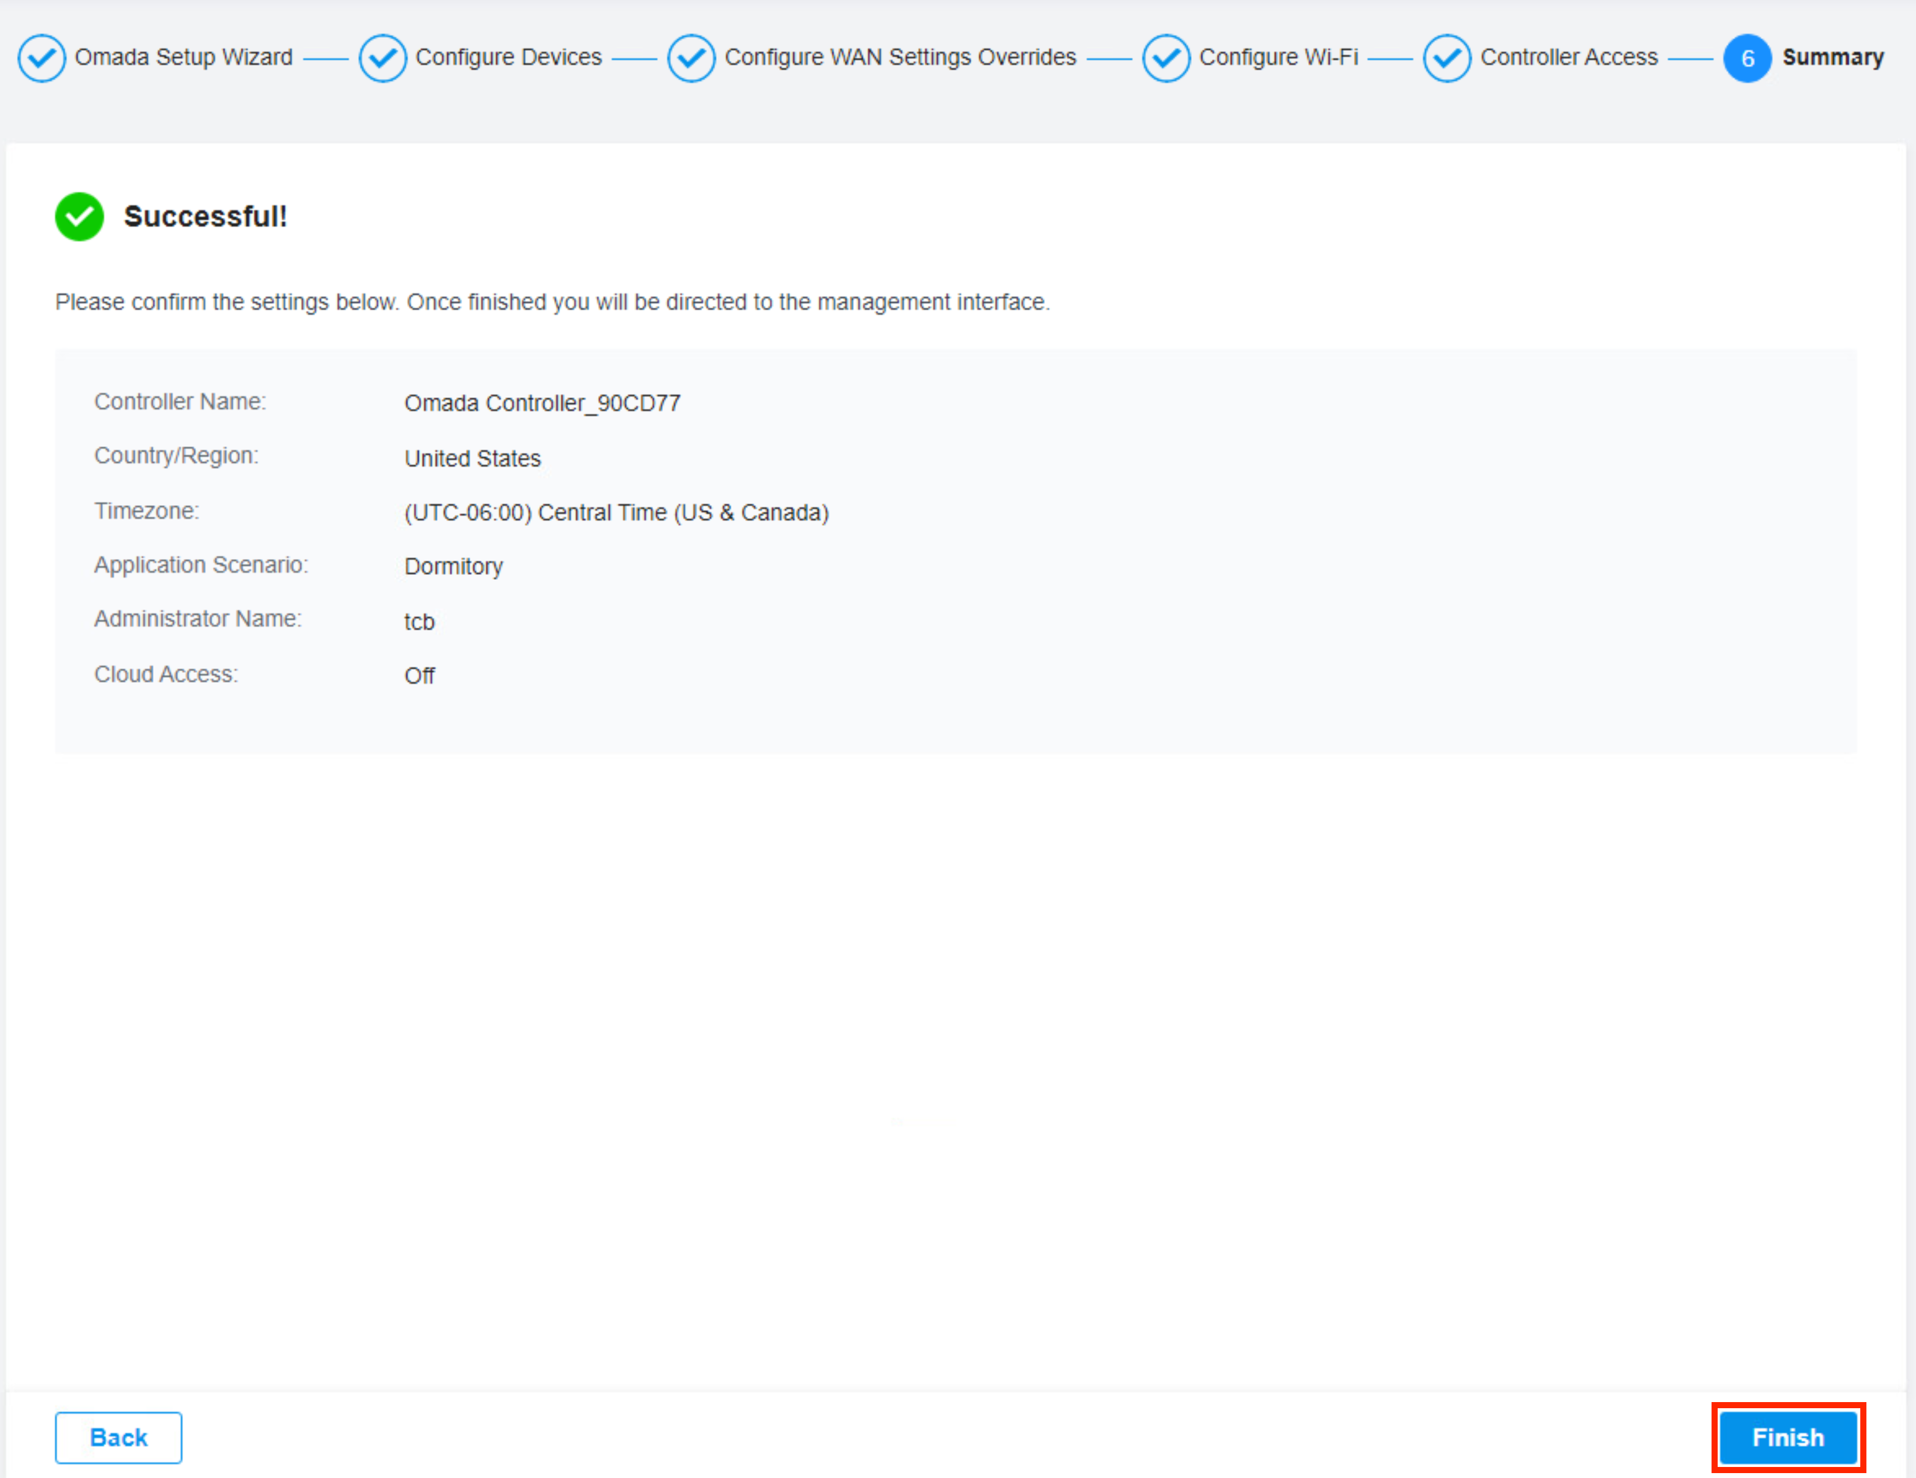Click the step 6 Summary circle icon
The image size is (1916, 1478).
pos(1746,58)
